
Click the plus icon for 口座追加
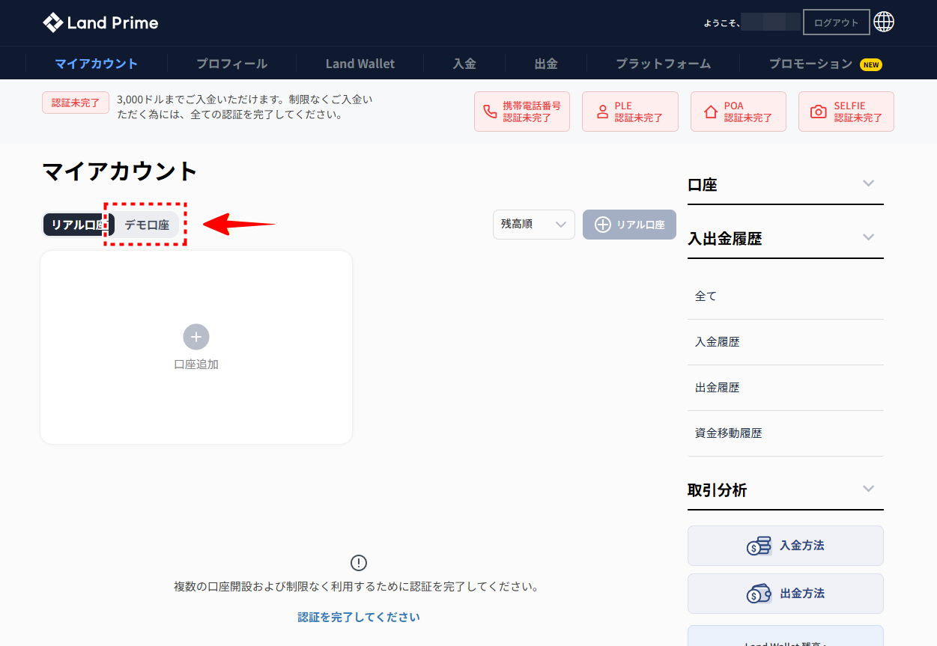(196, 337)
